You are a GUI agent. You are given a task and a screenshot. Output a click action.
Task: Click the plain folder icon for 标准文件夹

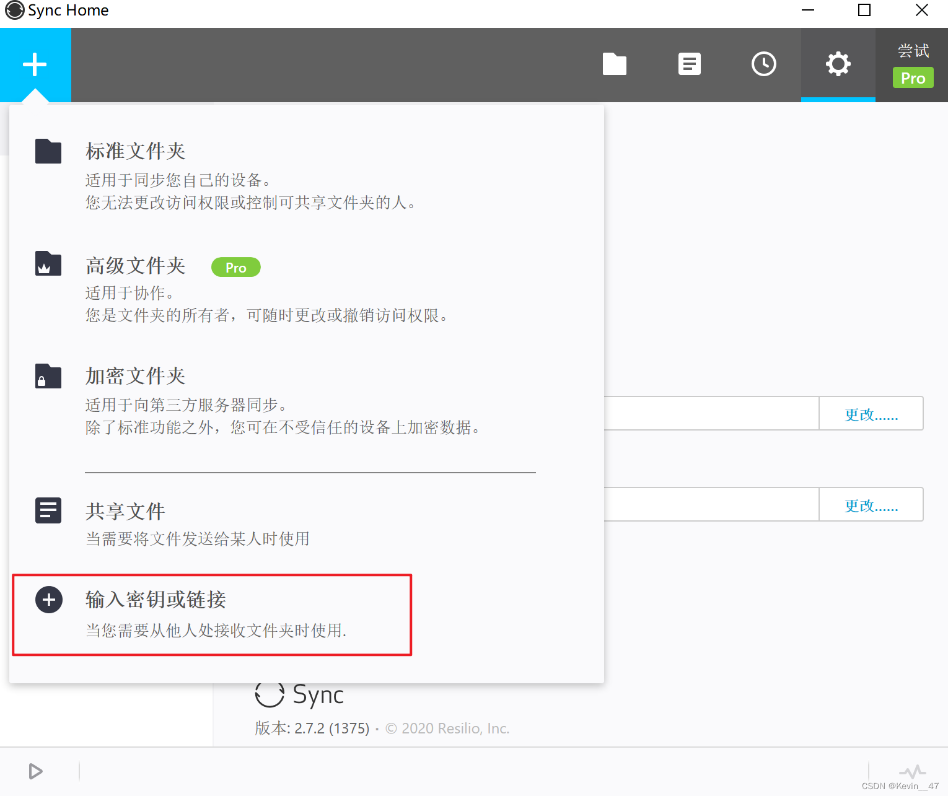(x=48, y=151)
